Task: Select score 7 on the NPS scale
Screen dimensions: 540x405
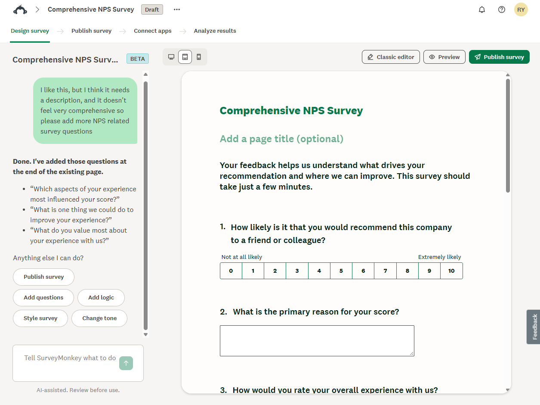Action: pyautogui.click(x=385, y=271)
